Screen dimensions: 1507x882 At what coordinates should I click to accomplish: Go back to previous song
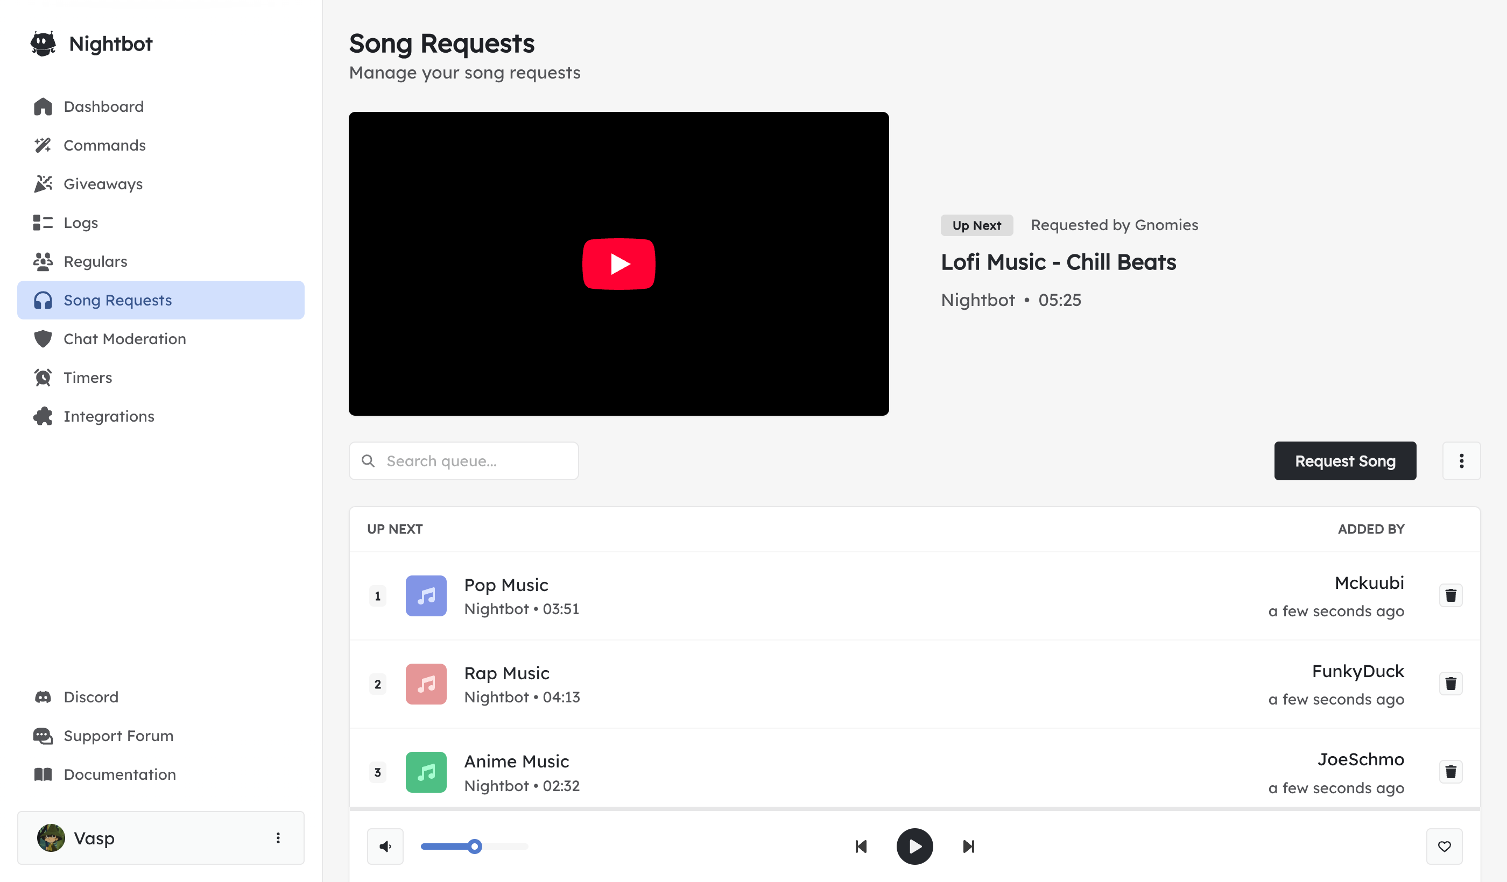click(861, 846)
